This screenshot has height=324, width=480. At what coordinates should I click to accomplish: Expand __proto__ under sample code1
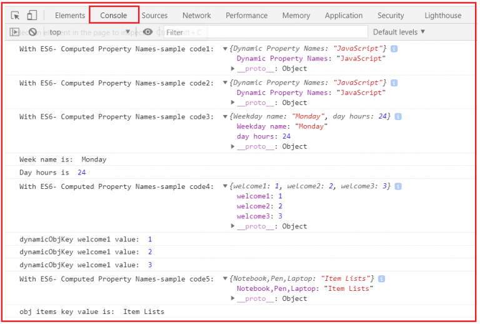click(233, 69)
